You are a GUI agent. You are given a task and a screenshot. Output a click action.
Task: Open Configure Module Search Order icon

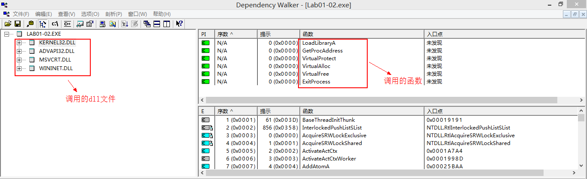(x=112, y=24)
